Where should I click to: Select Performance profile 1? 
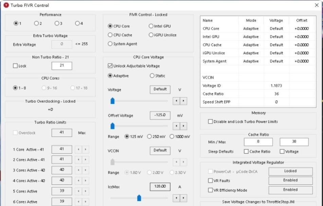(16, 23)
